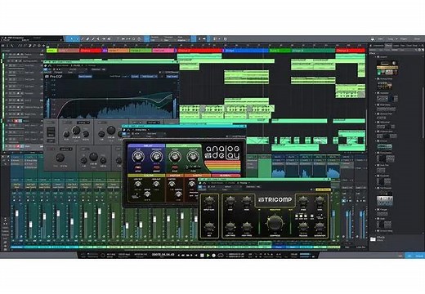Image resolution: width=425 pixels, height=294 pixels.
Task: Click Analog Delay Feedback knob
Action: [156, 157]
